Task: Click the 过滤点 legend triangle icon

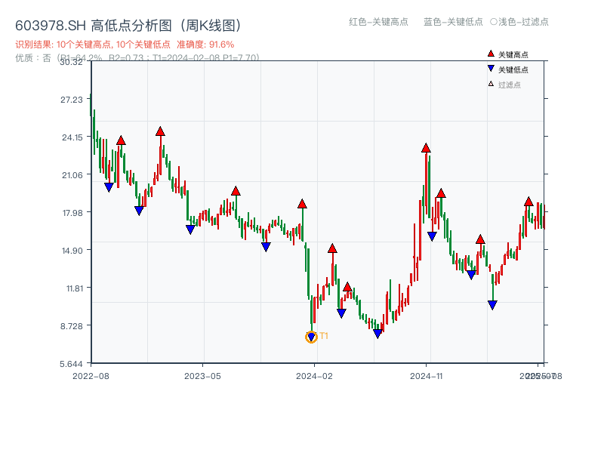Action: (x=491, y=84)
